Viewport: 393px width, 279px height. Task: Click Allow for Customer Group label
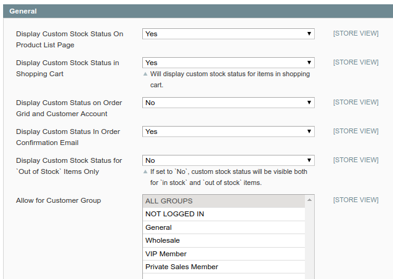(x=59, y=200)
